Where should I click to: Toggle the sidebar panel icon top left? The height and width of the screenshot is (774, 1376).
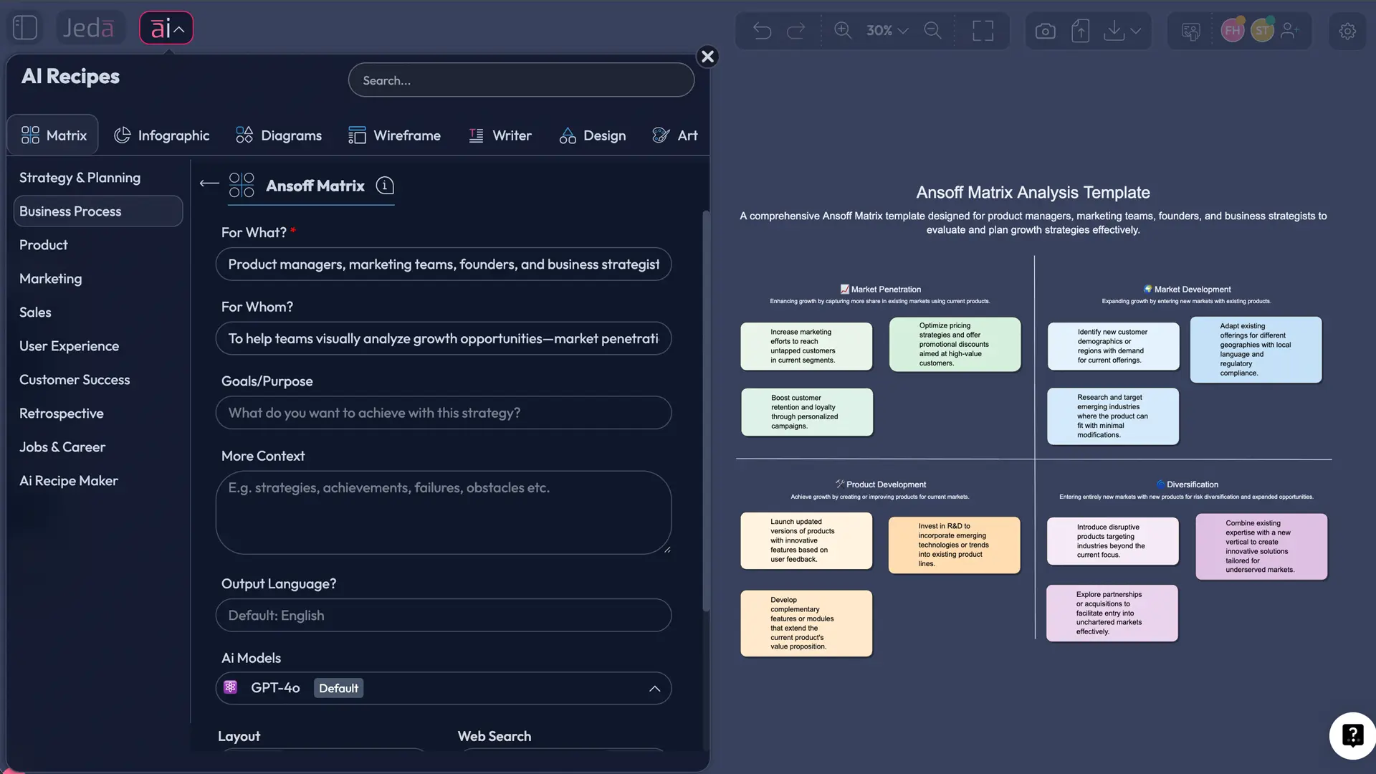pos(24,27)
